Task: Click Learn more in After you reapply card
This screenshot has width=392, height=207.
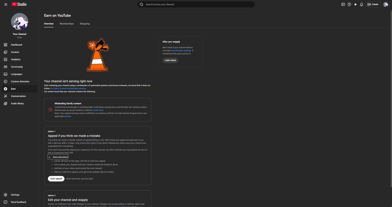Action: [170, 60]
